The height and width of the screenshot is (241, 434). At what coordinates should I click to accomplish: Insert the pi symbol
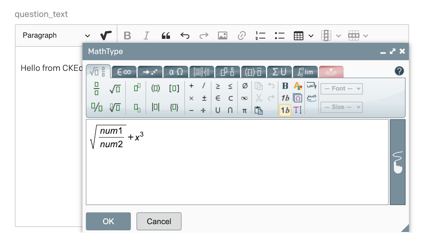(x=244, y=110)
